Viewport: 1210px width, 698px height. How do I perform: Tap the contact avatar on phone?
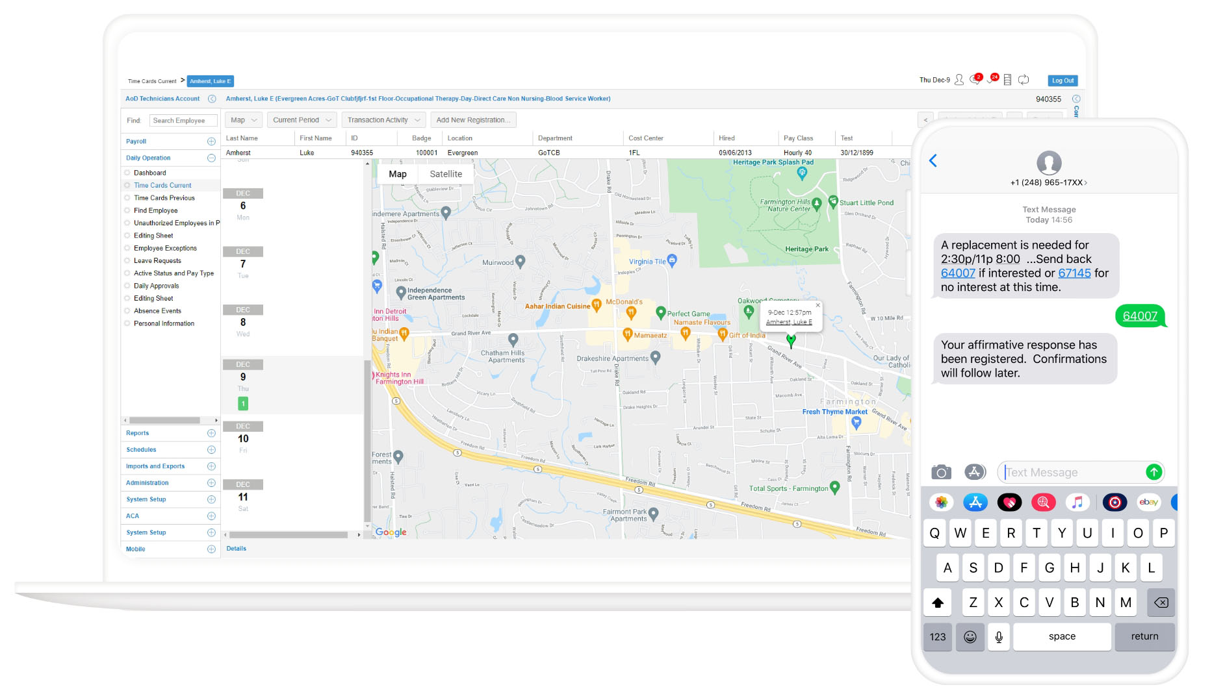pos(1049,162)
